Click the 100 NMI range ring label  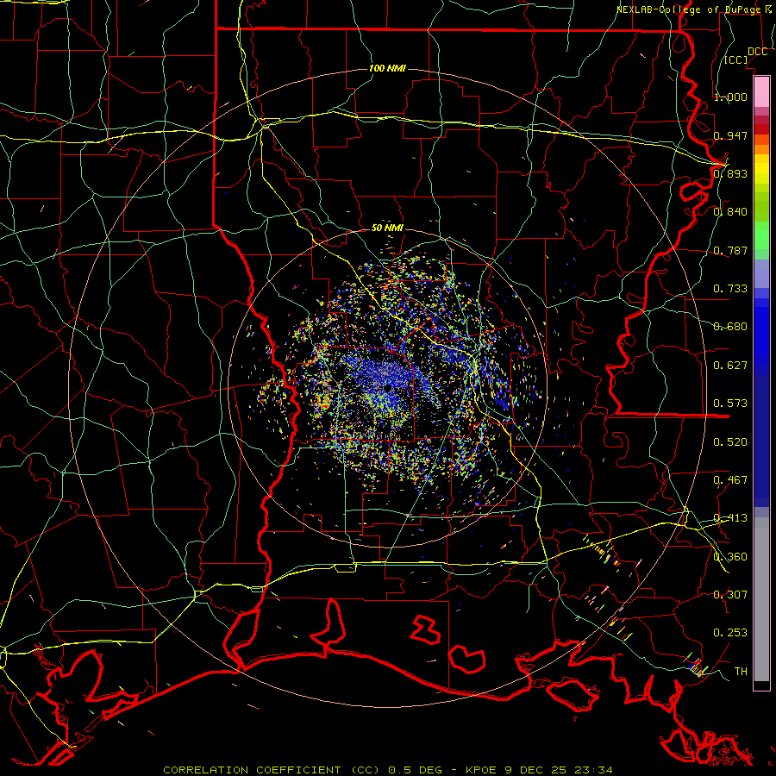387,68
